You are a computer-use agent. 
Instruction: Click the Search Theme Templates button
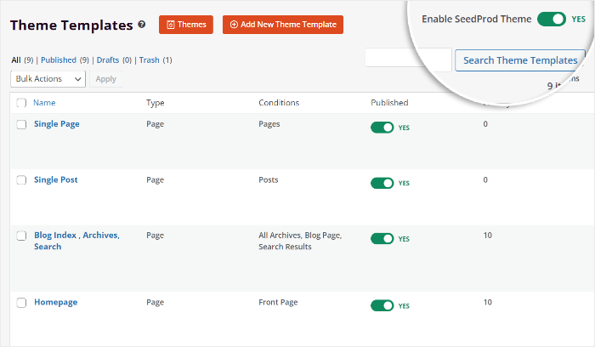point(520,60)
